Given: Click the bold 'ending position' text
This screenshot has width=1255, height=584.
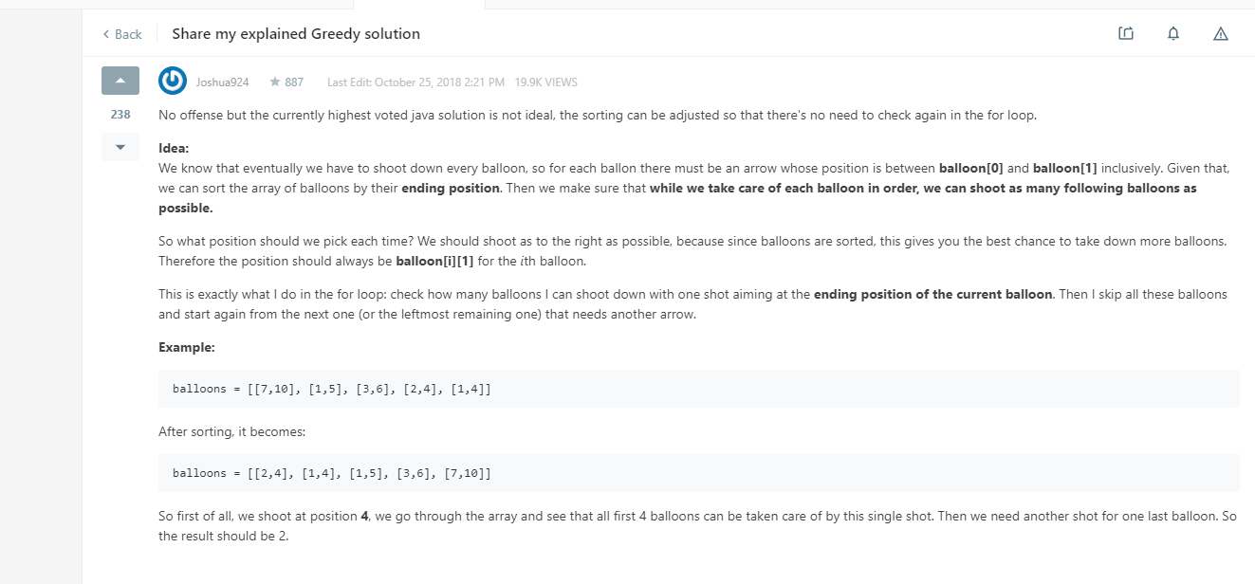Looking at the screenshot, I should (x=451, y=188).
